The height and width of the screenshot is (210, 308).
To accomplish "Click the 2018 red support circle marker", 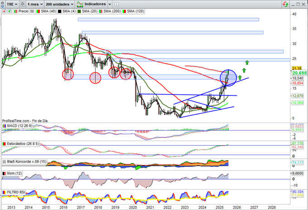I will pyautogui.click(x=95, y=78).
